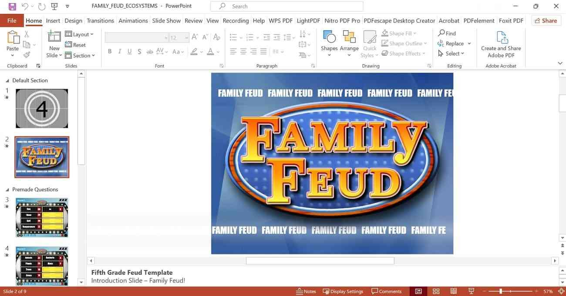
Task: Open the Slide Show tab
Action: point(166,20)
